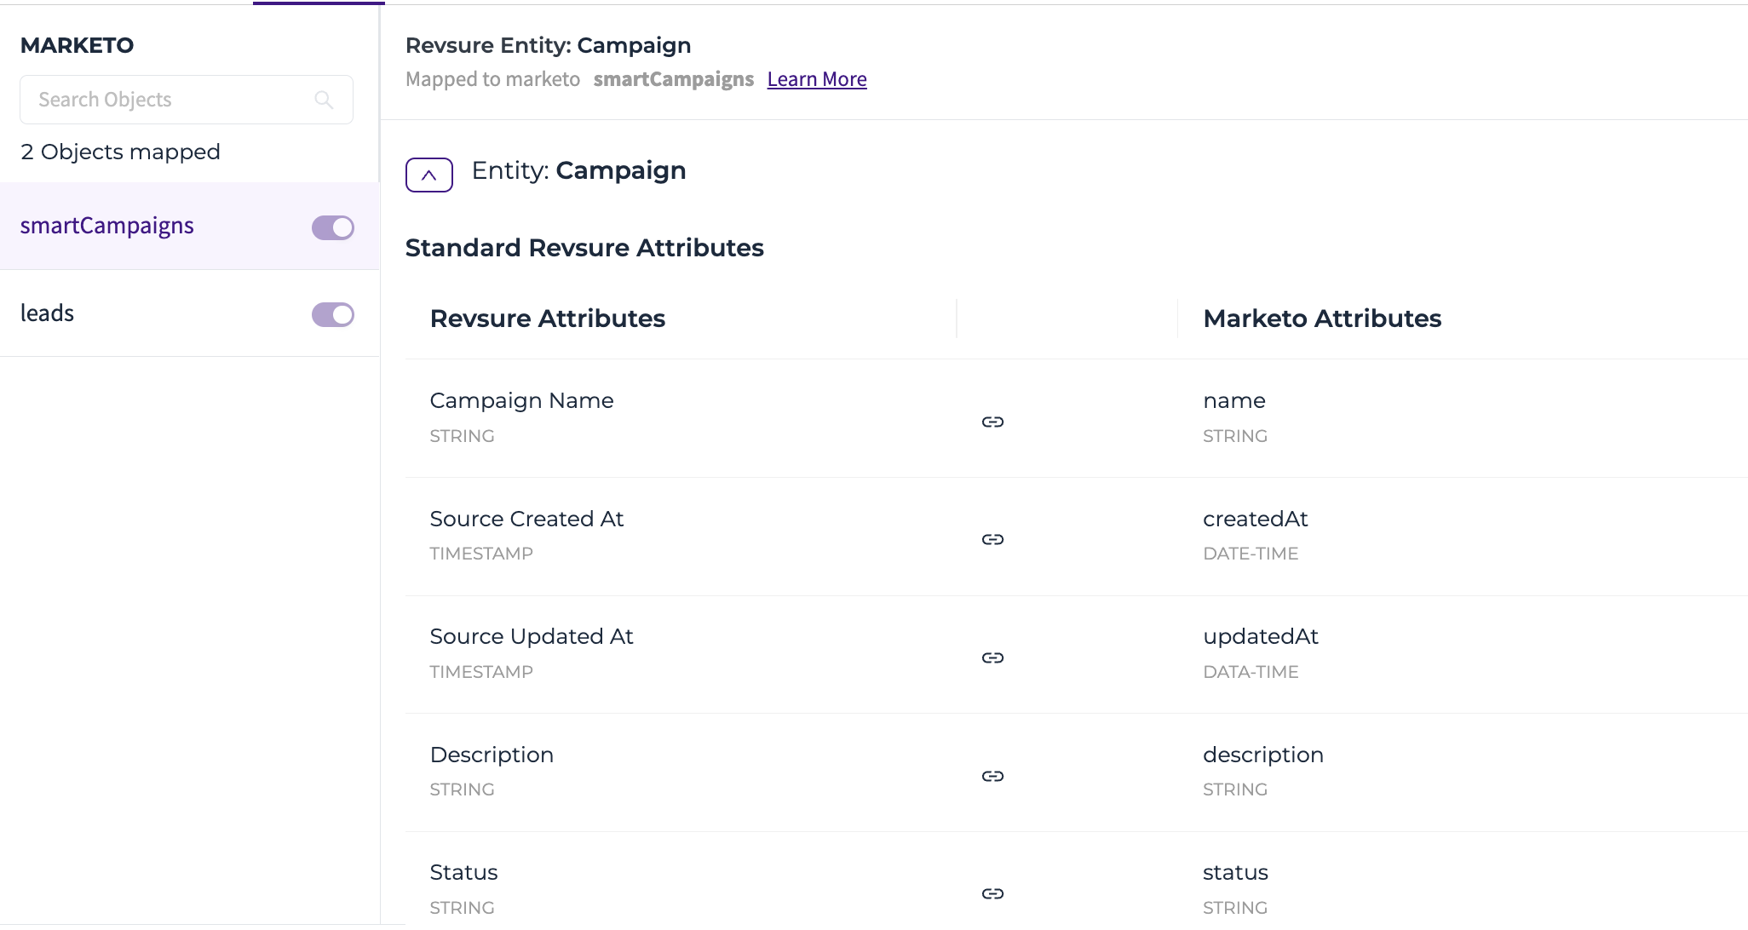Select smartCampaigns in the objects list
1748x930 pixels.
tap(107, 226)
